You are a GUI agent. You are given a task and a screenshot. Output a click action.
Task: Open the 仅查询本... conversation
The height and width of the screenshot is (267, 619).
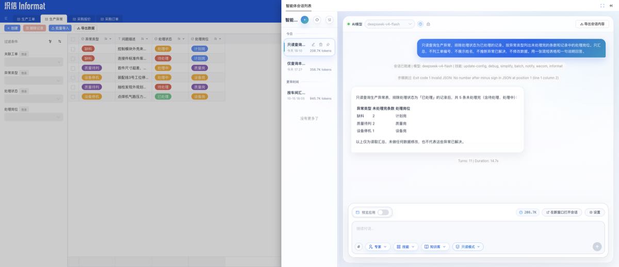(309, 66)
